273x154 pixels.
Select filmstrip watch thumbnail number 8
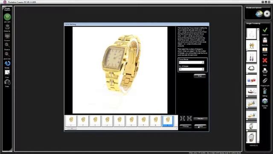(156, 121)
